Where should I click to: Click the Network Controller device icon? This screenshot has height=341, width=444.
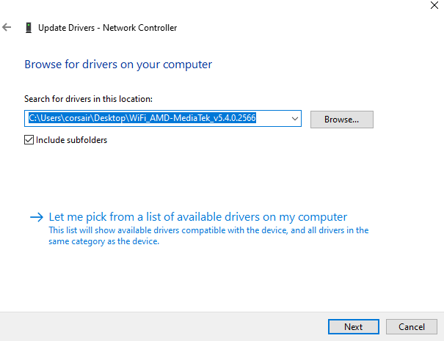29,28
